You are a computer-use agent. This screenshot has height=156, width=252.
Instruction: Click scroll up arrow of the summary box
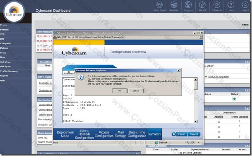pos(196,79)
